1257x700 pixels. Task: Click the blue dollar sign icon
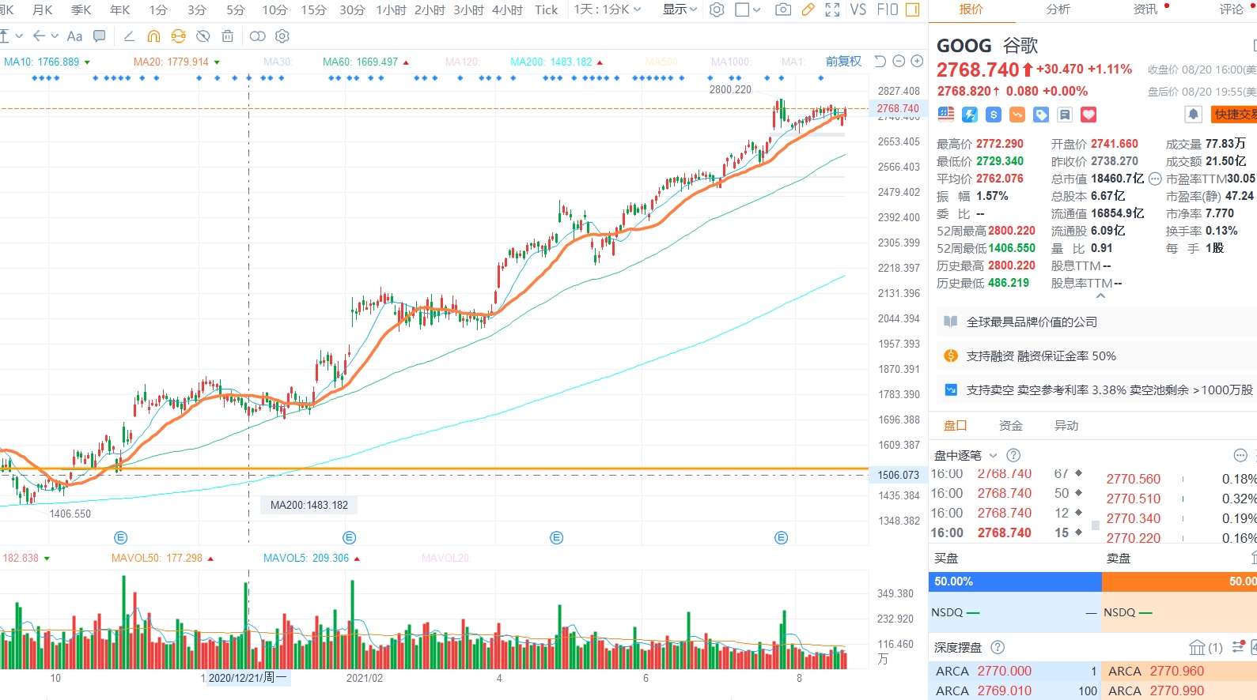tap(994, 115)
